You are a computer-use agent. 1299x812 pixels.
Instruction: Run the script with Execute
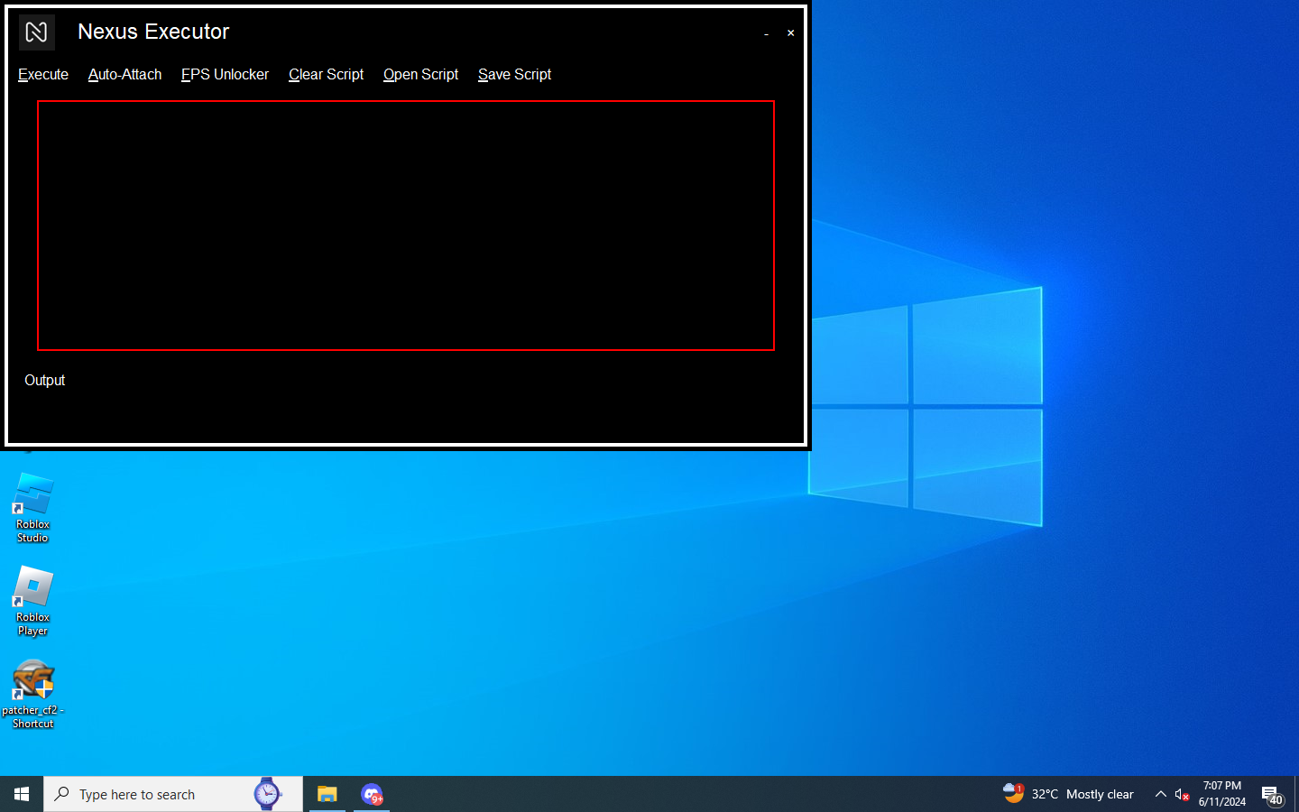pos(43,75)
